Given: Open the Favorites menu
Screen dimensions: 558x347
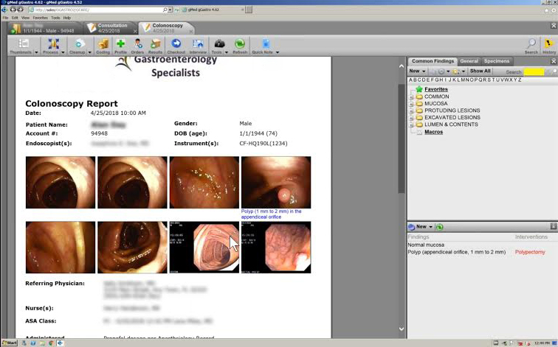Looking at the screenshot, I should coord(40,18).
